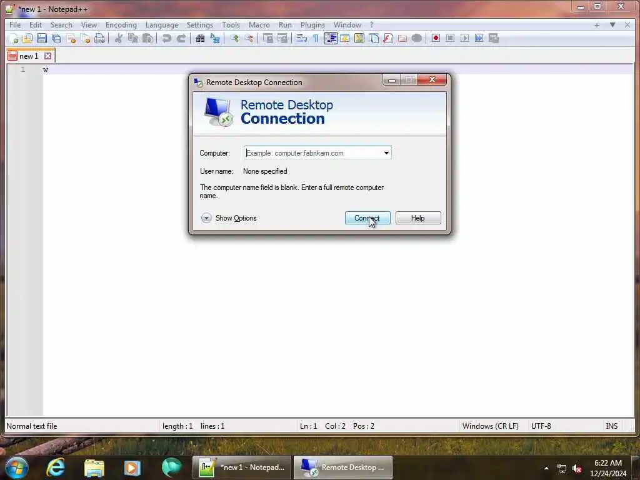Open Windows Explorer folder on taskbar

click(x=94, y=467)
